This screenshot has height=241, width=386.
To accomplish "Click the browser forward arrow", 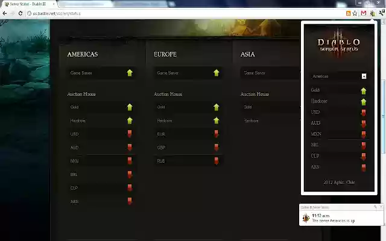I will (12, 13).
